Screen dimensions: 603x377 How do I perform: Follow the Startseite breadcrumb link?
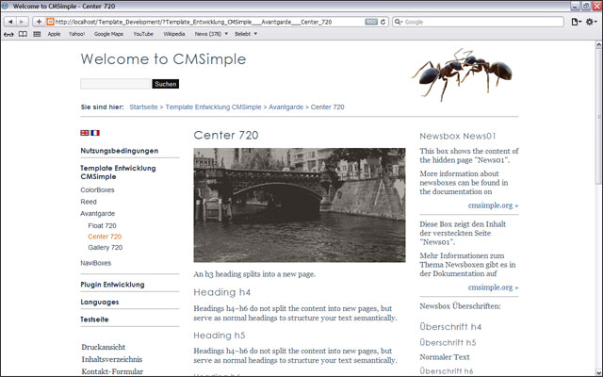click(x=143, y=107)
